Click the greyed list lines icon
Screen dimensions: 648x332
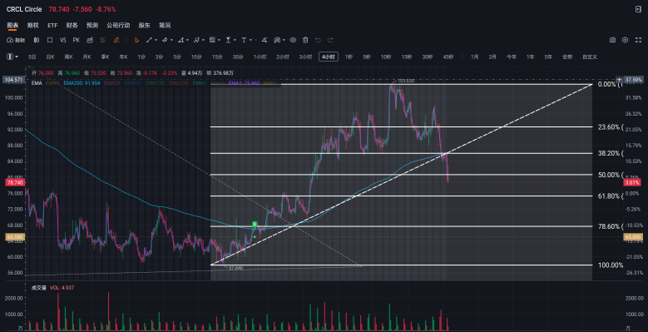coord(103,40)
